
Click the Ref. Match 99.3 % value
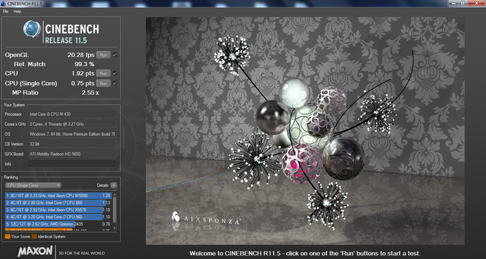[x=84, y=64]
